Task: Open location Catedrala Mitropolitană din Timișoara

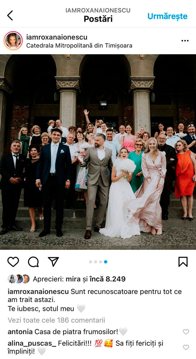Action: tap(79, 45)
